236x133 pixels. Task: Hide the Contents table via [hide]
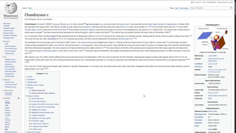46,74
